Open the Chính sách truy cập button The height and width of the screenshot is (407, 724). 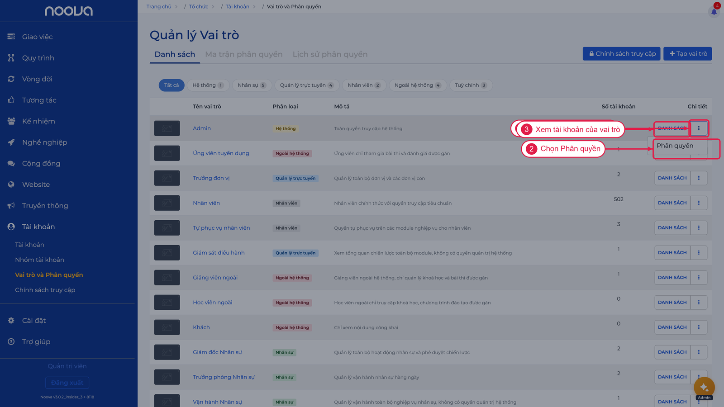(x=622, y=54)
